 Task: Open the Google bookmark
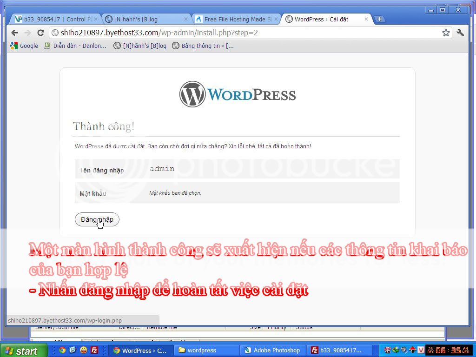pos(24,46)
